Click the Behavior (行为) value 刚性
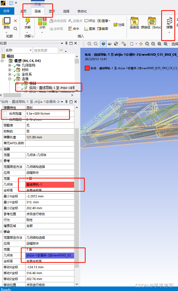Image resolution: width=178 pixels, height=291 pixels. click(50, 220)
